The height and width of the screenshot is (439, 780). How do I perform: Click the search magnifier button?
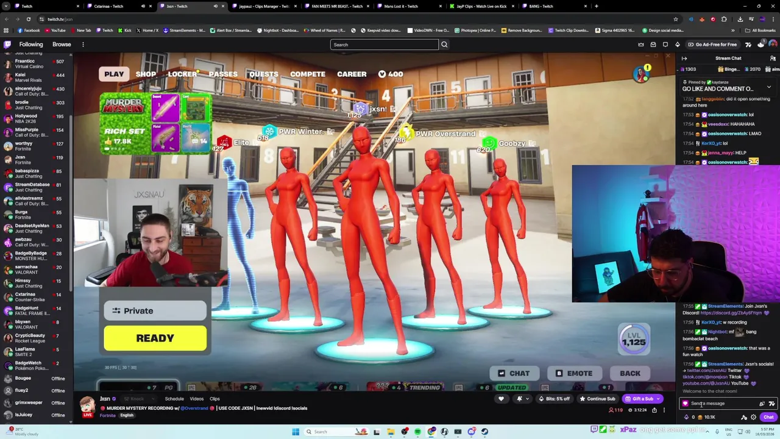tap(444, 45)
